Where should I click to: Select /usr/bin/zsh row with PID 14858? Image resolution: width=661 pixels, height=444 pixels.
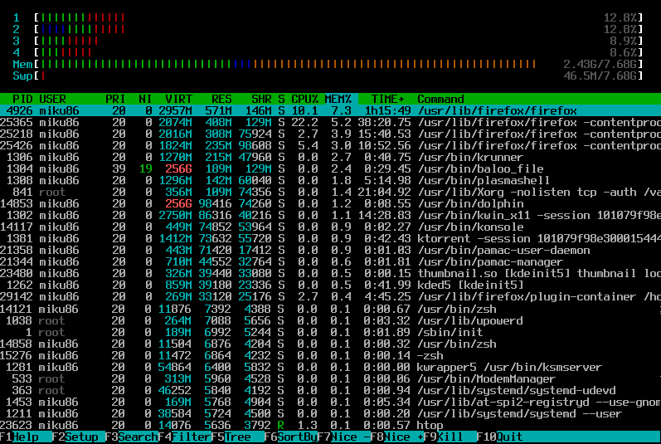[330, 344]
